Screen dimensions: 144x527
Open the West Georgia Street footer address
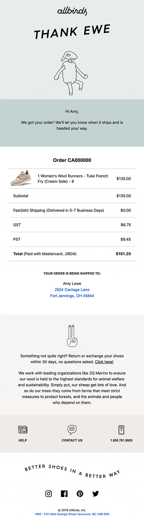(72, 514)
